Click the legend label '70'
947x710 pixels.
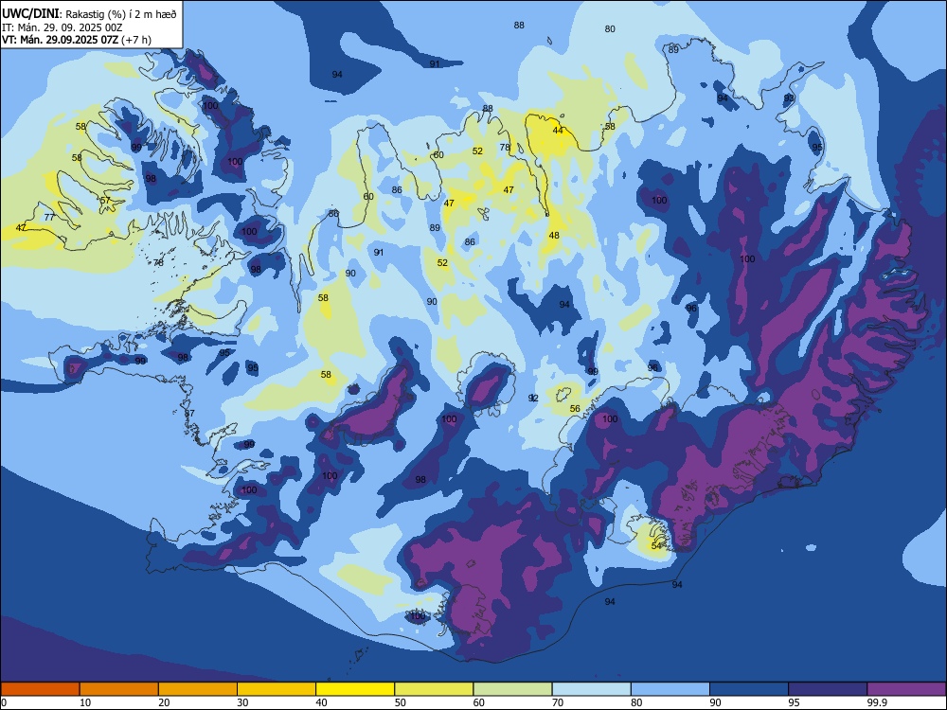(x=558, y=702)
